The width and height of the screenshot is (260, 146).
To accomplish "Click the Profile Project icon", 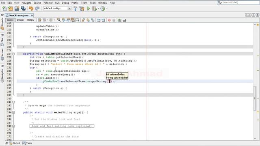I will point(103,9).
